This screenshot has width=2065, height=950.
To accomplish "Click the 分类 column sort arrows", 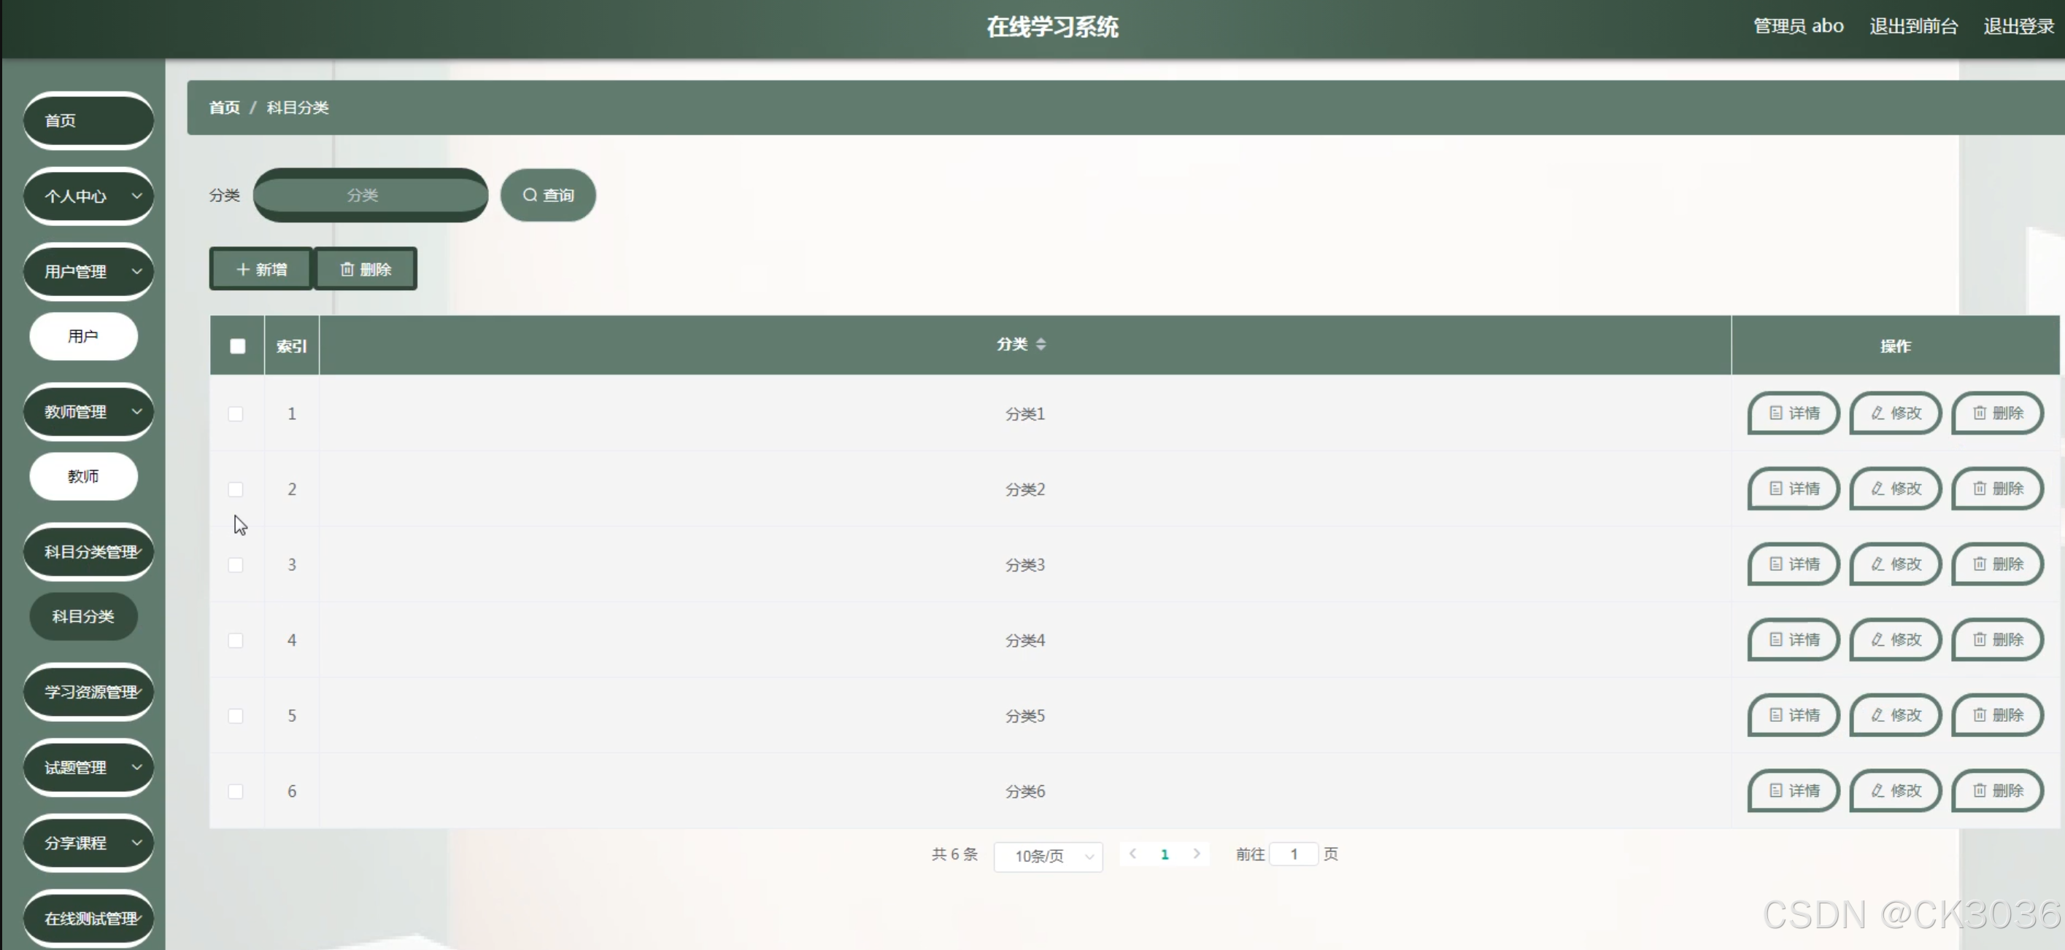I will click(1041, 344).
